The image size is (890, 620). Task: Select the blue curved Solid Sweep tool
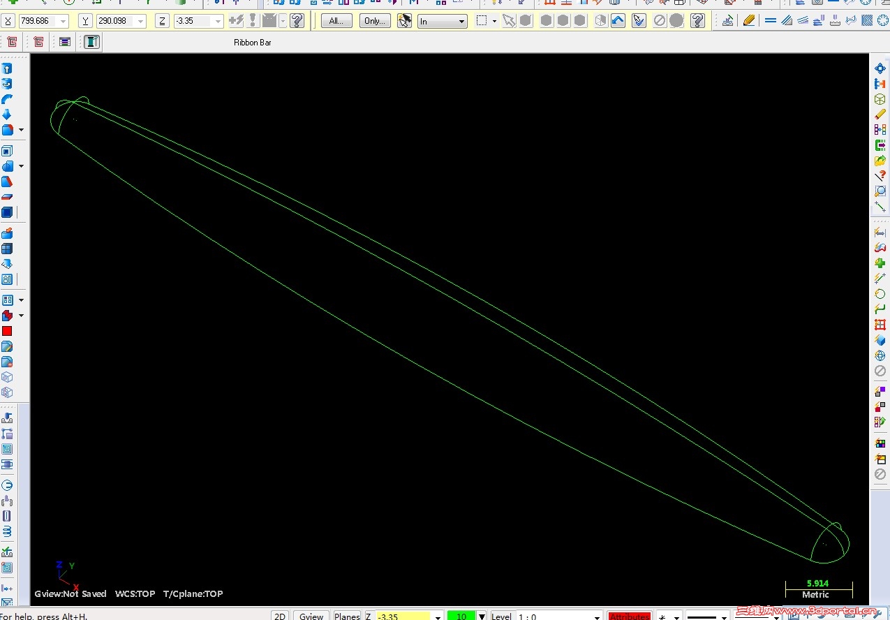(x=7, y=99)
